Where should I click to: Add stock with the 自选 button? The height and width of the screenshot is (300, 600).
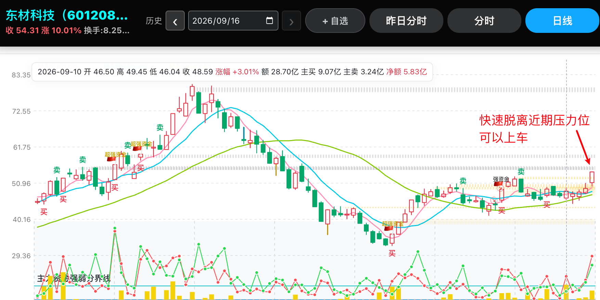click(x=335, y=21)
